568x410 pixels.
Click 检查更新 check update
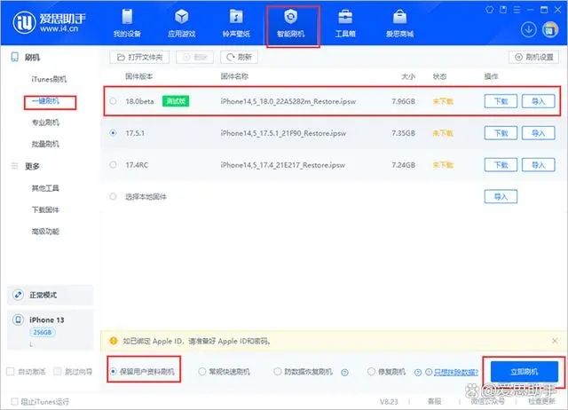coord(541,401)
